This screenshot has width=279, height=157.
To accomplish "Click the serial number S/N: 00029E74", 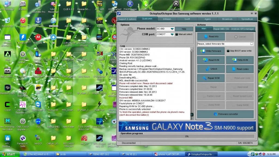I will [245, 143].
